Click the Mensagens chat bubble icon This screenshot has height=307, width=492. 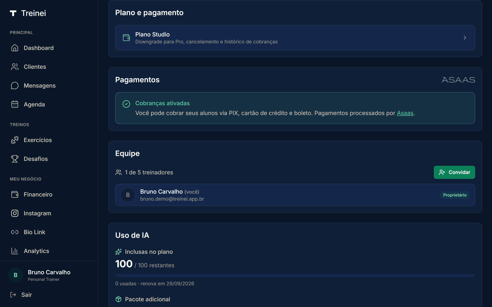pyautogui.click(x=15, y=86)
